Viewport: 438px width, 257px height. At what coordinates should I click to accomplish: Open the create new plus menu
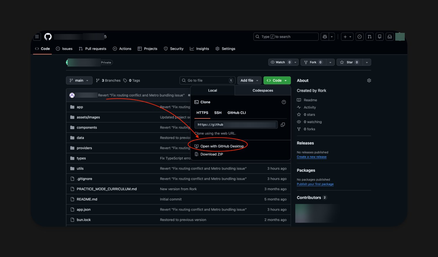point(347,37)
